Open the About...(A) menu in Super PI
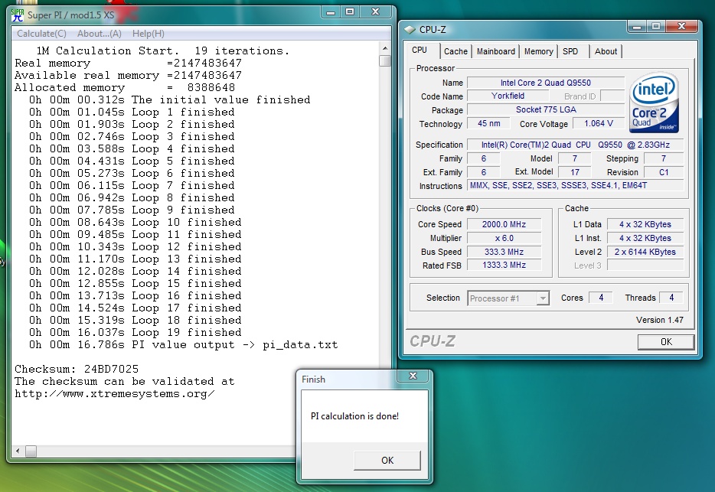Screen dimensions: 715x492 (100, 34)
